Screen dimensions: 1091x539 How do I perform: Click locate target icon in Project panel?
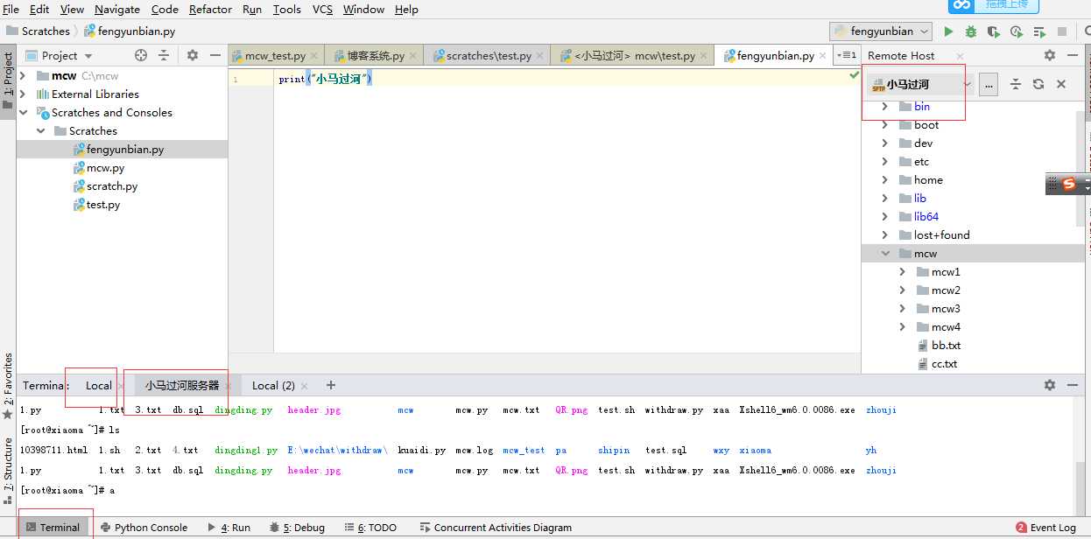[x=141, y=55]
